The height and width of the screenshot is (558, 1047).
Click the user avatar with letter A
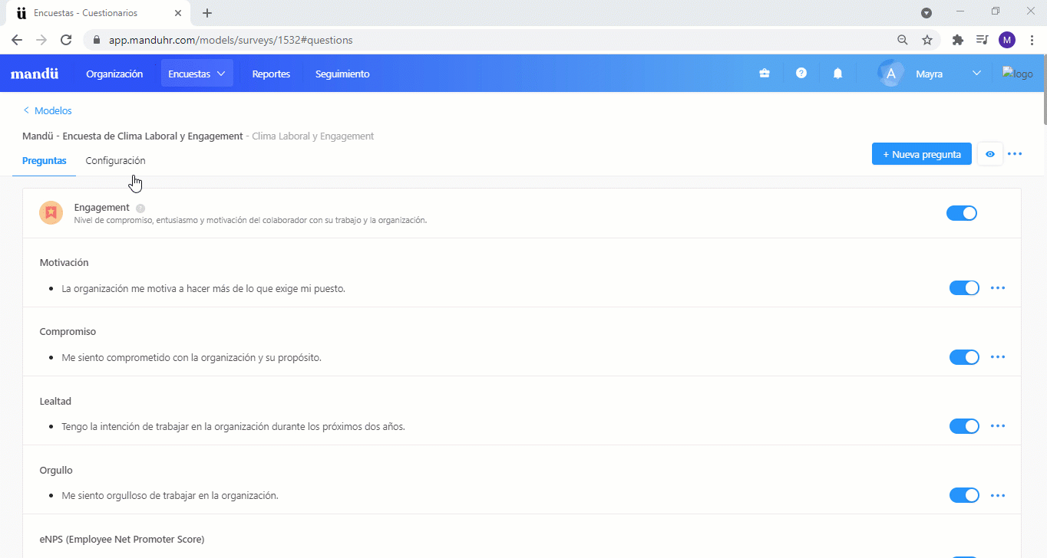[890, 74]
